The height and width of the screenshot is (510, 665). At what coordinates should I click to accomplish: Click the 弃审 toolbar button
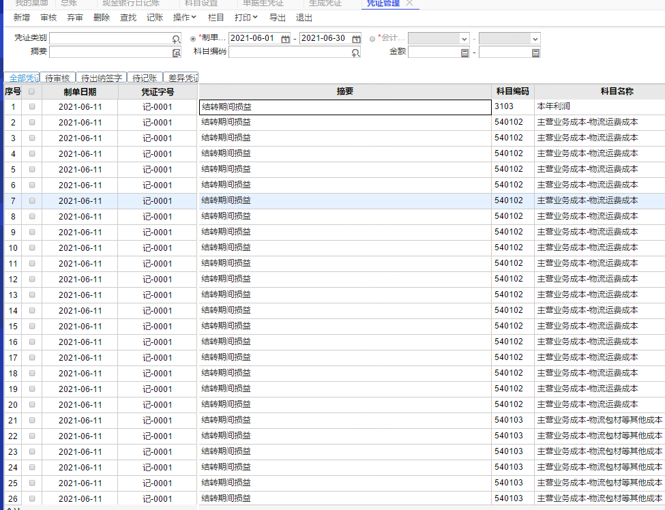coord(75,17)
